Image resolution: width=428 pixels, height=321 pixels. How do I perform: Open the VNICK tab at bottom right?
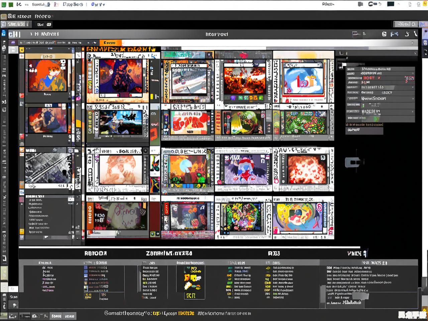(x=356, y=253)
